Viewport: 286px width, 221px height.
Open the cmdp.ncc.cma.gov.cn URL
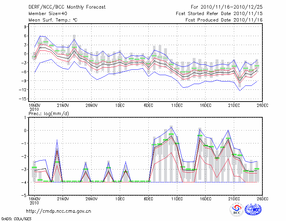click(x=59, y=211)
